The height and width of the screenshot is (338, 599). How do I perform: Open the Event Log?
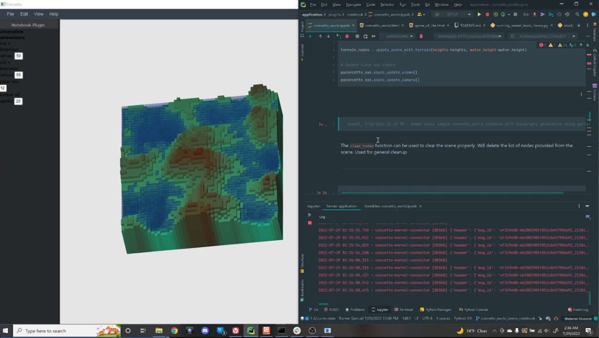(578, 310)
